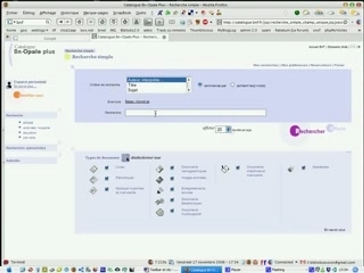Image resolution: width=364 pixels, height=273 pixels.
Task: Close the Catalogue Bn-Opale Plus tab
Action: 164,37
